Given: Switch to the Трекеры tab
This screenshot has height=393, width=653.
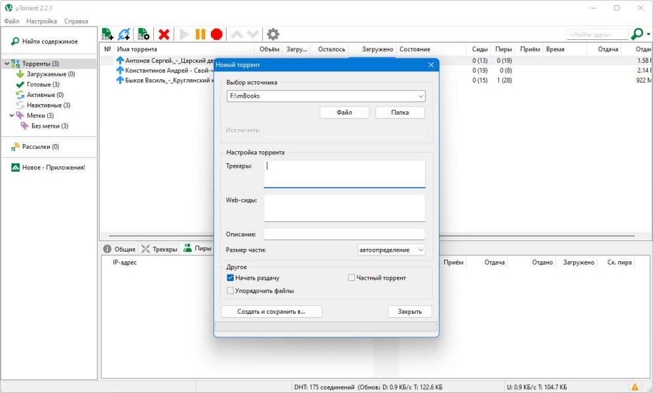Looking at the screenshot, I should [x=160, y=249].
